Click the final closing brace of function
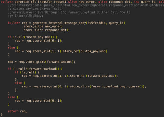This screenshot has width=164, height=117. click(2, 115)
